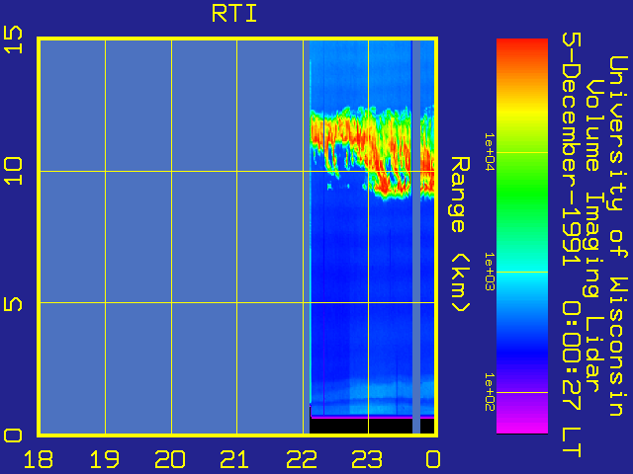The image size is (633, 474).
Task: Click the 1e+04 colorbar tick label
Action: click(x=490, y=152)
